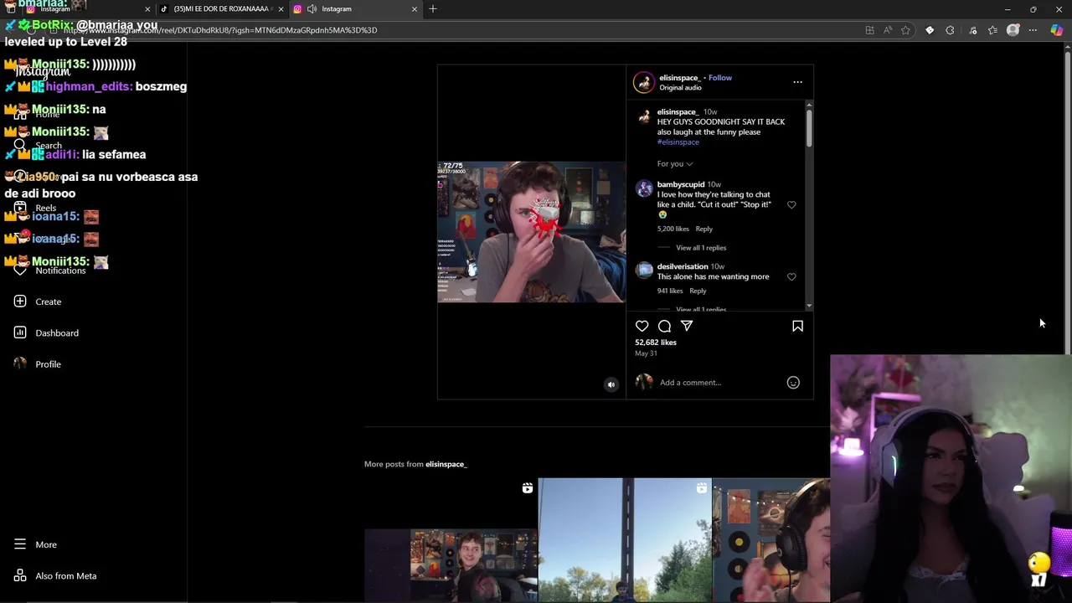Share the reel with the paper plane icon
The image size is (1072, 603).
(687, 326)
